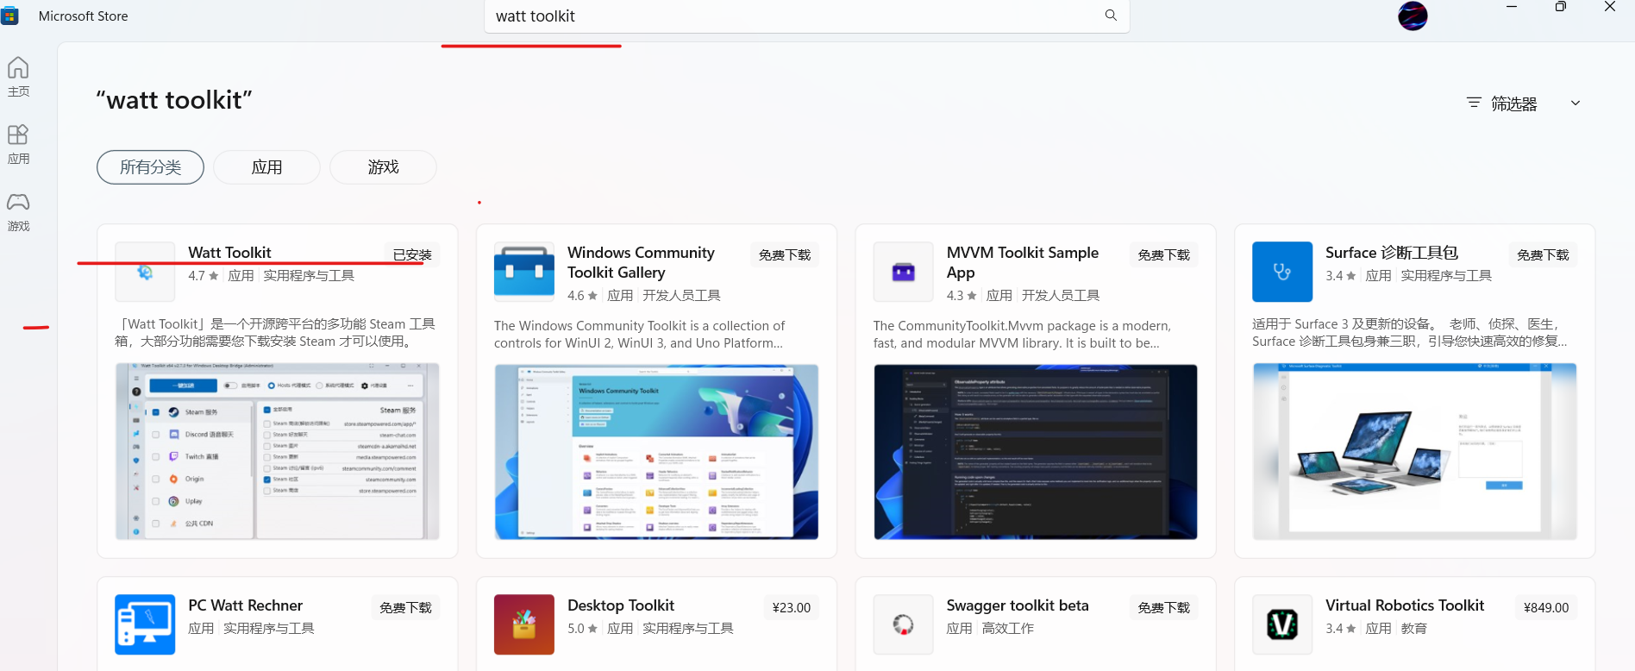Open the 主页 (Home) sidebar icon
The image size is (1635, 671).
[18, 76]
